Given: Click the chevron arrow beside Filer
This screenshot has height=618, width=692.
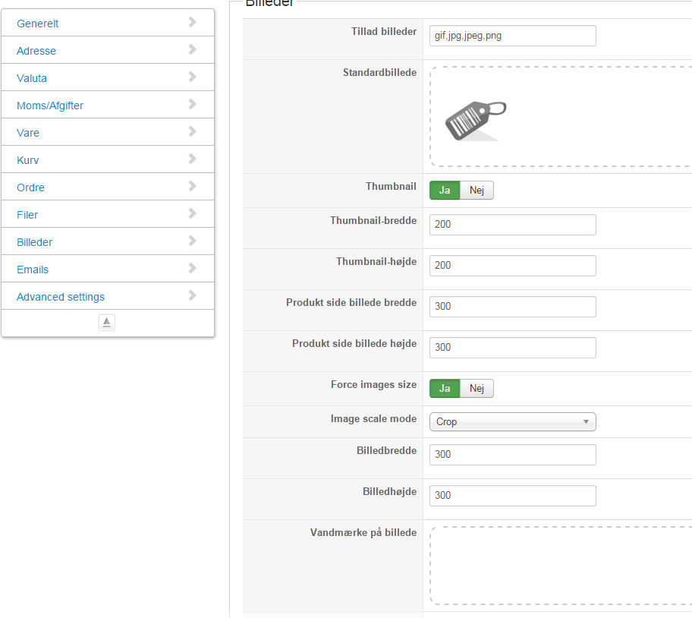Looking at the screenshot, I should [192, 214].
